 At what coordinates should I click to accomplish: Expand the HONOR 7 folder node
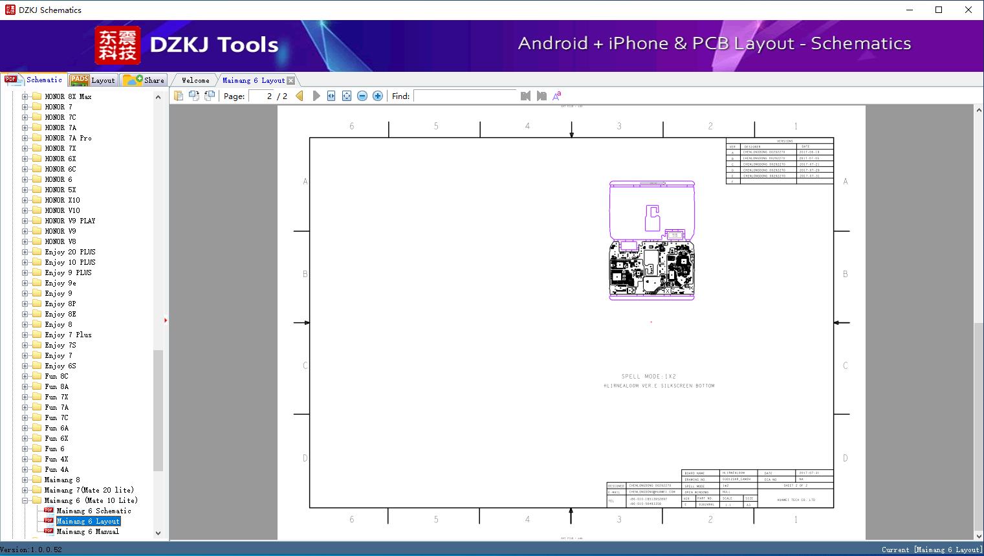[25, 107]
